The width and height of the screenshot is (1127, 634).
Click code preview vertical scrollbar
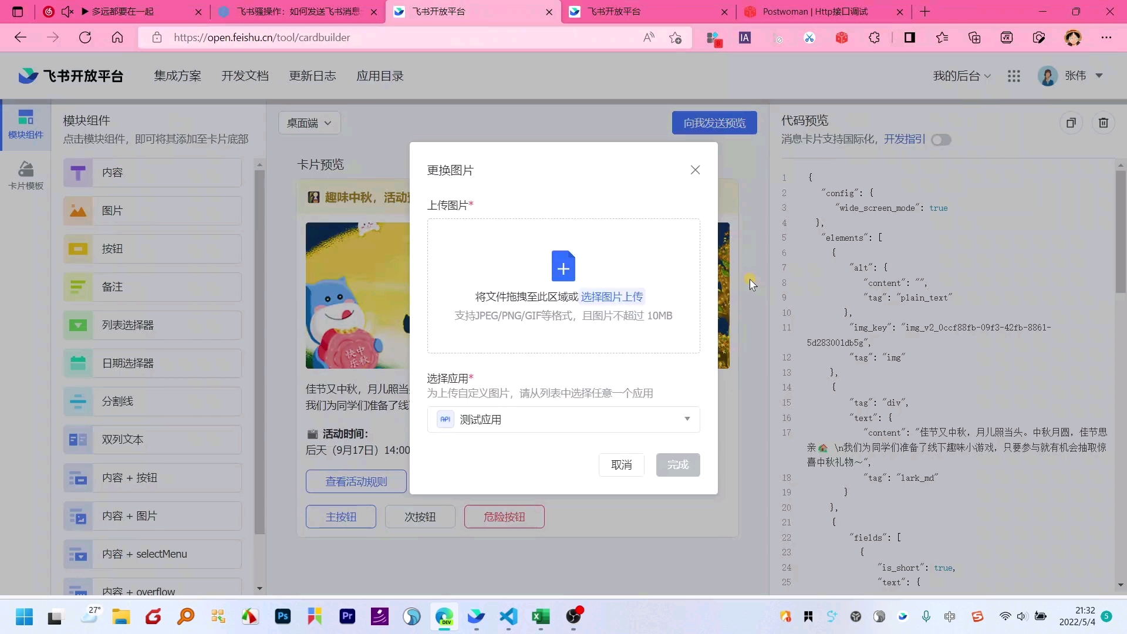[1121, 232]
